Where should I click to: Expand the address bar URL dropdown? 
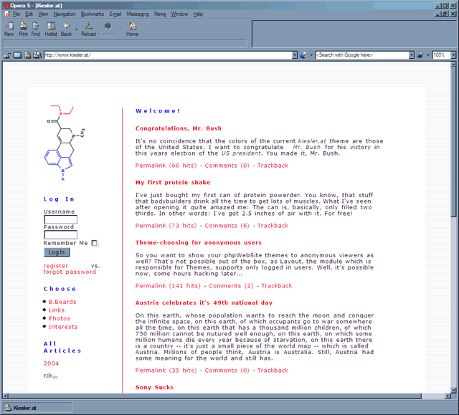(295, 55)
